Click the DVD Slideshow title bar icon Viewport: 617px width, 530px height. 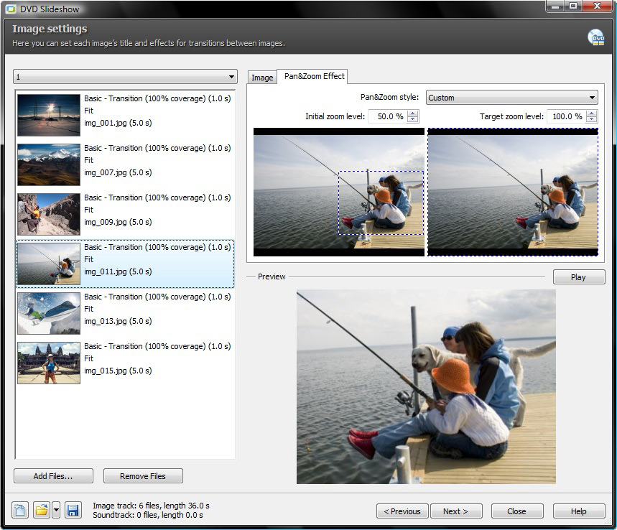[x=11, y=9]
